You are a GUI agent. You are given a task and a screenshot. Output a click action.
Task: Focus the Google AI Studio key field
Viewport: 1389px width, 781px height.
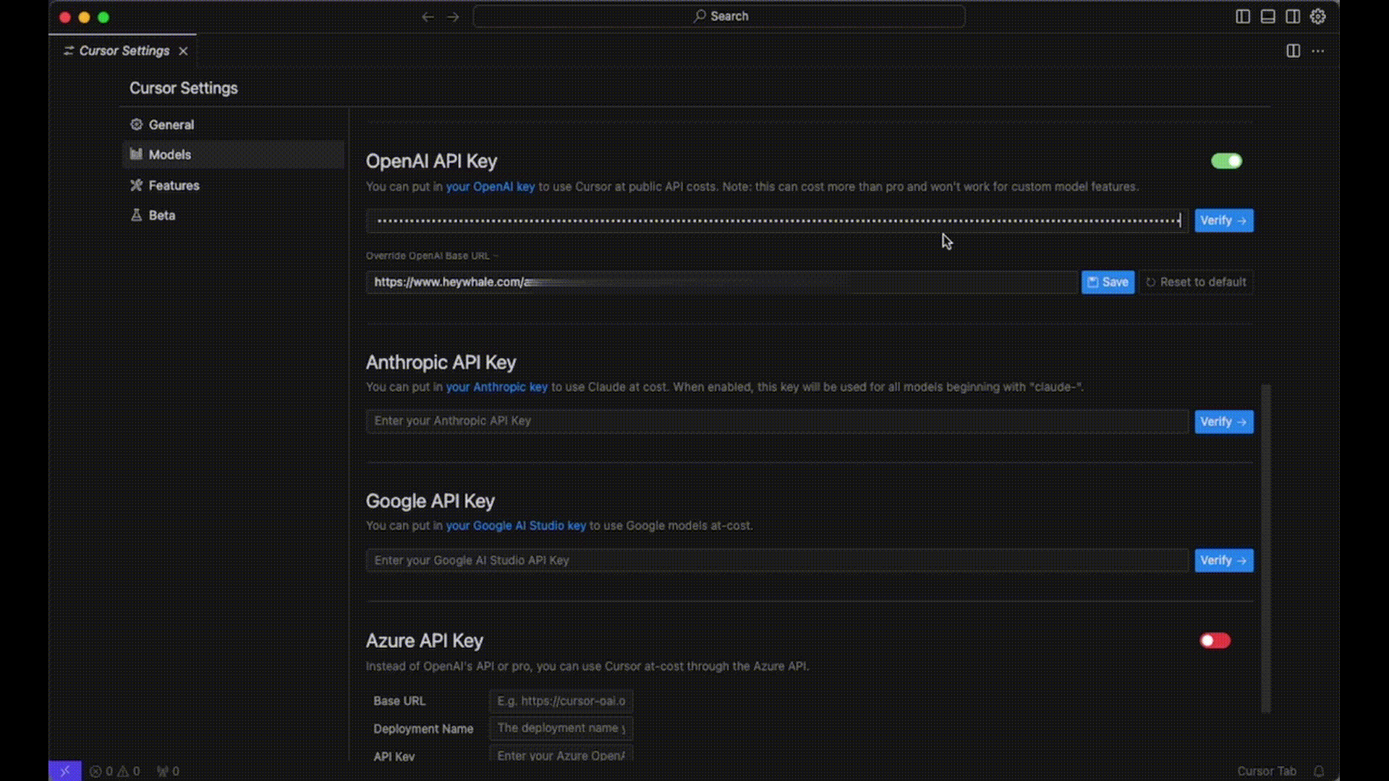coord(777,560)
